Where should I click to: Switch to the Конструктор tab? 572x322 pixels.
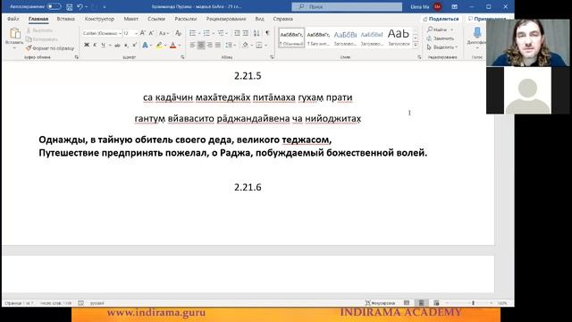[x=99, y=19]
